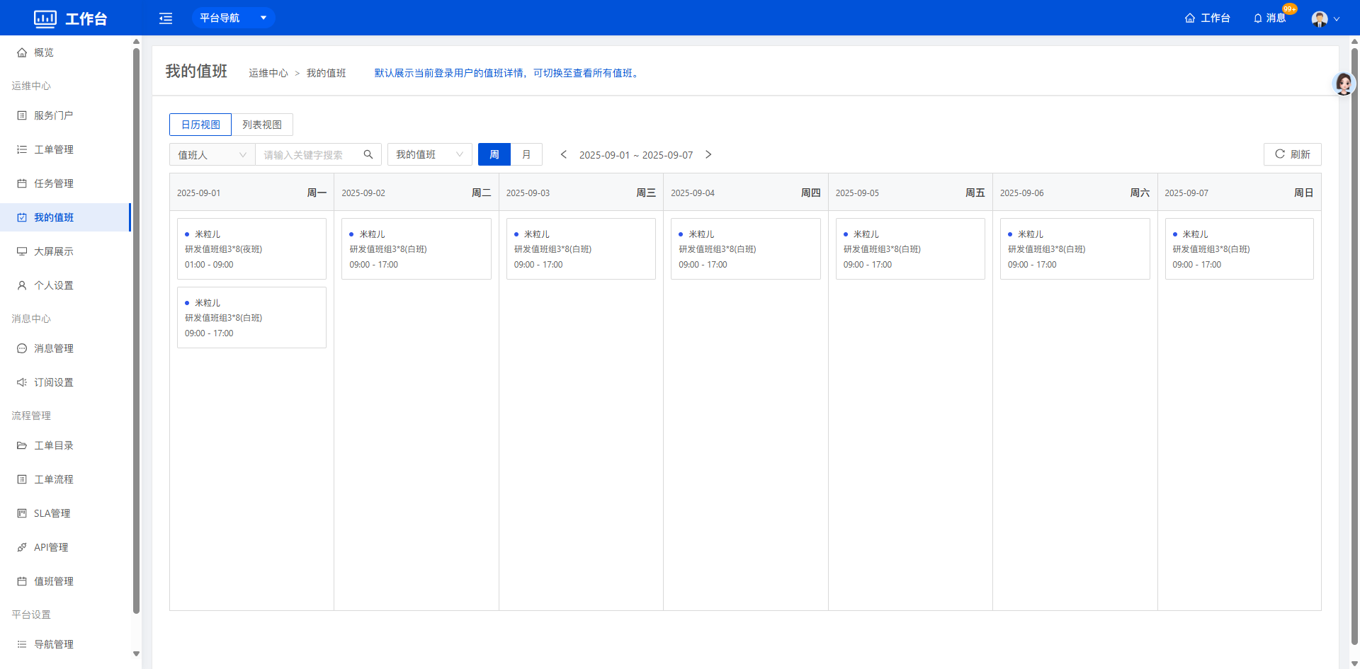Viewport: 1360px width, 669px height.
Task: Open 工单管理 in the sidebar
Action: [54, 149]
